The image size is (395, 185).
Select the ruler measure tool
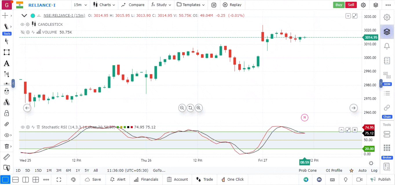(x=6, y=157)
